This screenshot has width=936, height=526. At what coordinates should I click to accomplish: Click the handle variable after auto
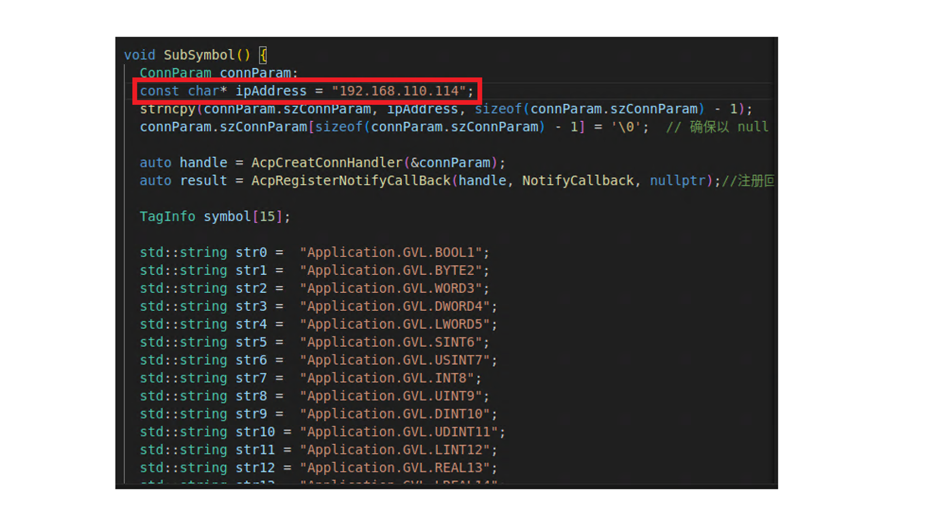(203, 163)
